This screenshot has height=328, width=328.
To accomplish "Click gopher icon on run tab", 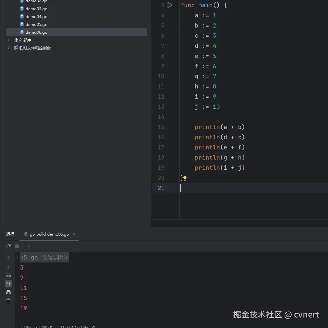I will (x=26, y=234).
